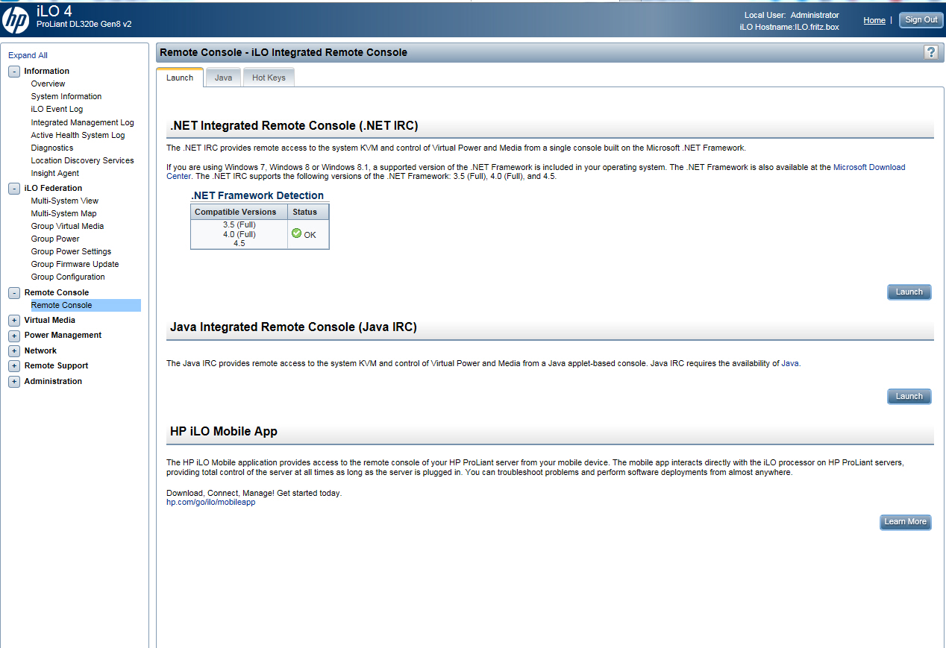This screenshot has height=648, width=946.
Task: Go to the Home link
Action: coord(874,20)
